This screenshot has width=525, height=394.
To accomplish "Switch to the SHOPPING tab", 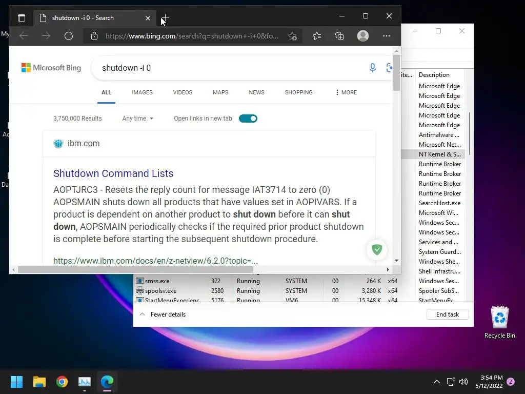I will coord(299,92).
